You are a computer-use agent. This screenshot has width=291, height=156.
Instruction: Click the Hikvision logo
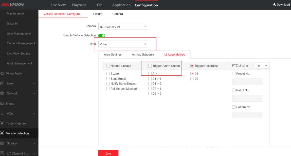(x=13, y=5)
